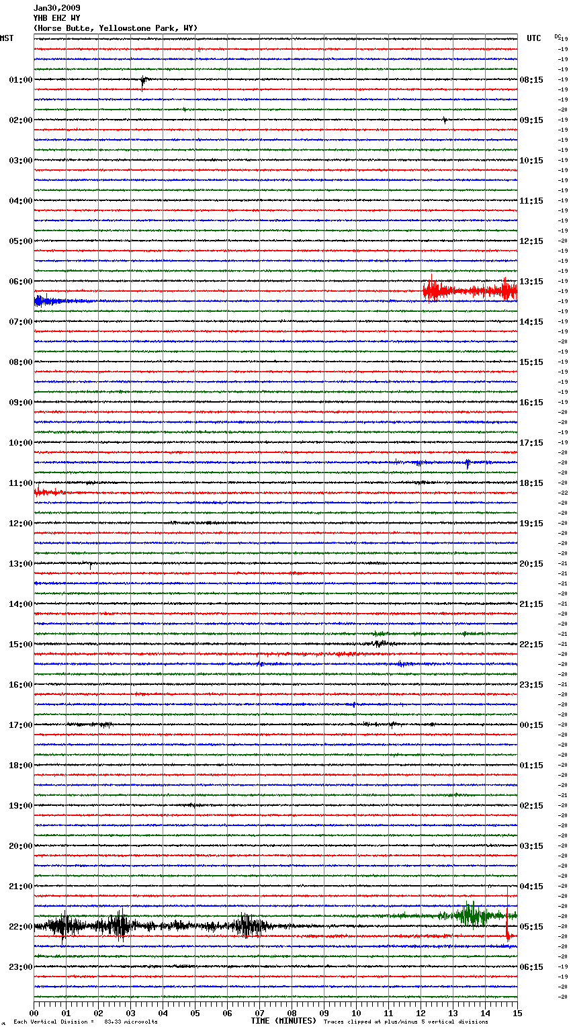Select the station code YHB EHZ WY
Screen dimensions: 571x1031
point(56,18)
